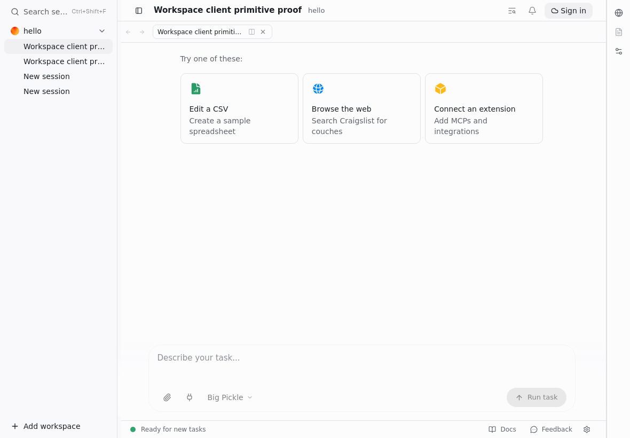
Task: Open the session search list icon
Action: click(x=512, y=11)
